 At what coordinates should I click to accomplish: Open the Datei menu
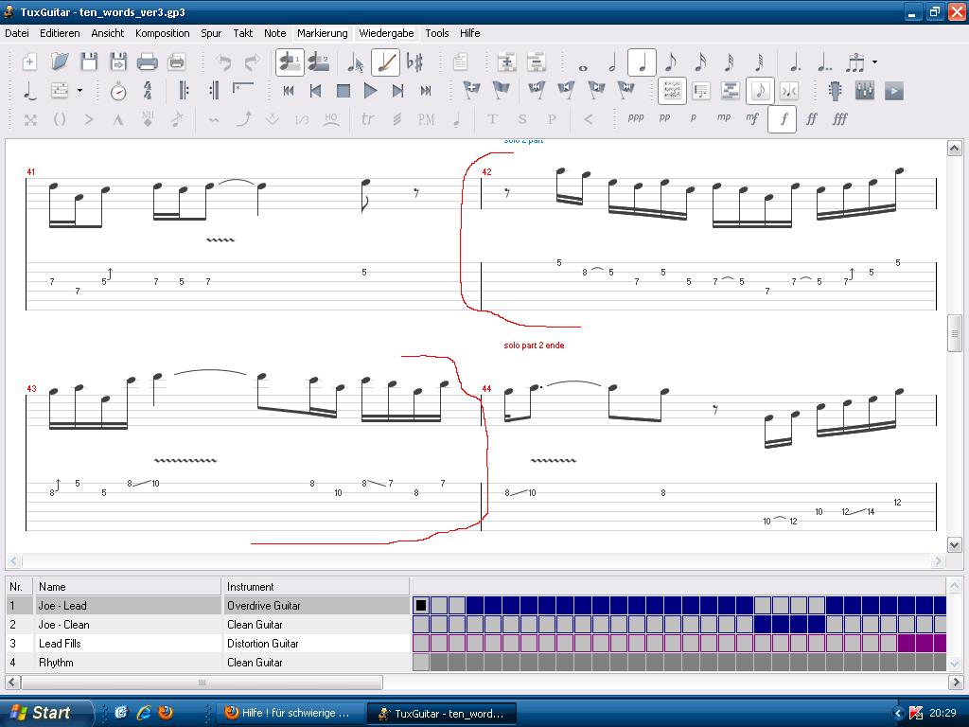click(x=17, y=33)
